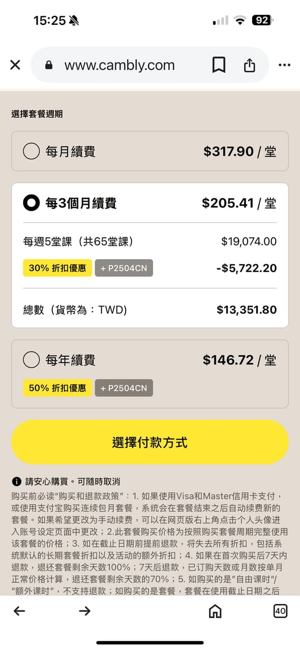Open the browser overflow menu

coord(284,65)
